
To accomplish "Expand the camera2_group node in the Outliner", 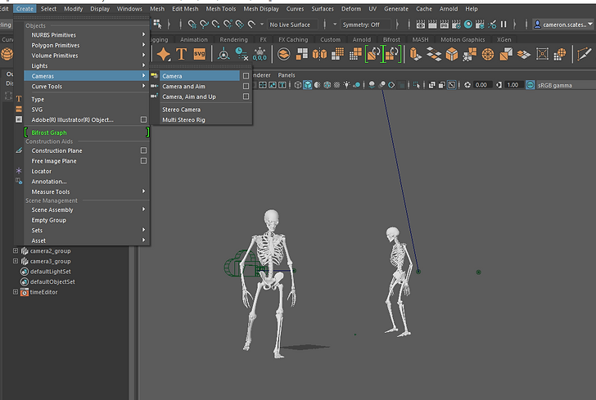I will (x=16, y=250).
